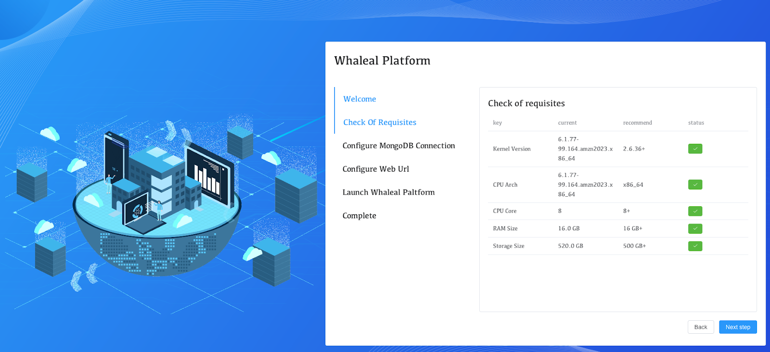Select Launch Whaleal Paltform step
Image resolution: width=770 pixels, height=352 pixels.
click(x=388, y=192)
